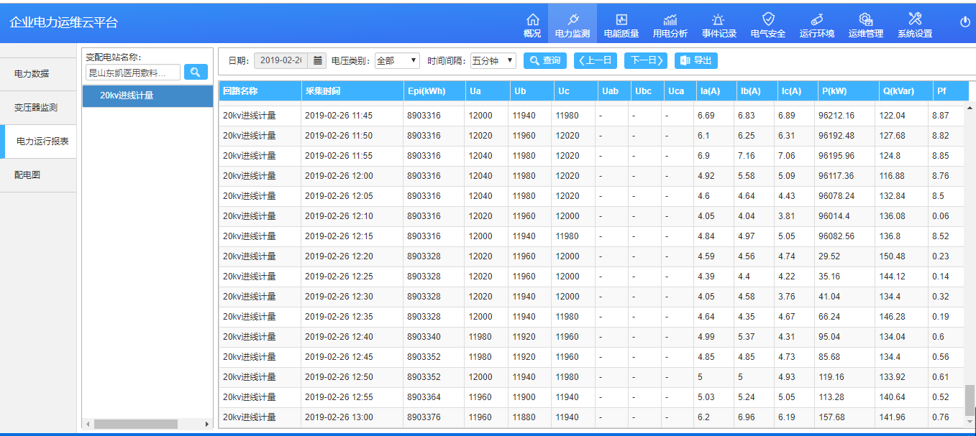This screenshot has width=976, height=436.
Task: Click station list horizontal scrollbar thumb
Action: [x=135, y=424]
